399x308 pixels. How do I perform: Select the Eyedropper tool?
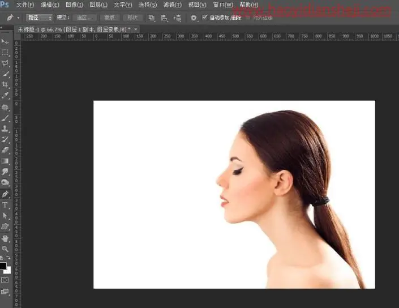pos(5,96)
